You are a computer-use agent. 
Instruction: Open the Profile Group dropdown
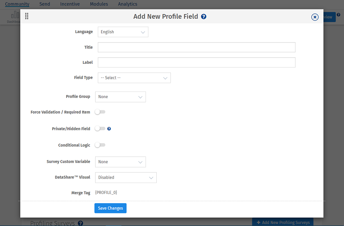(x=120, y=97)
